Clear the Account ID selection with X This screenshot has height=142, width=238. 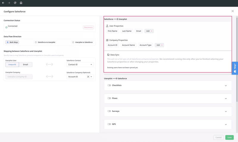pyautogui.click(x=88, y=77)
